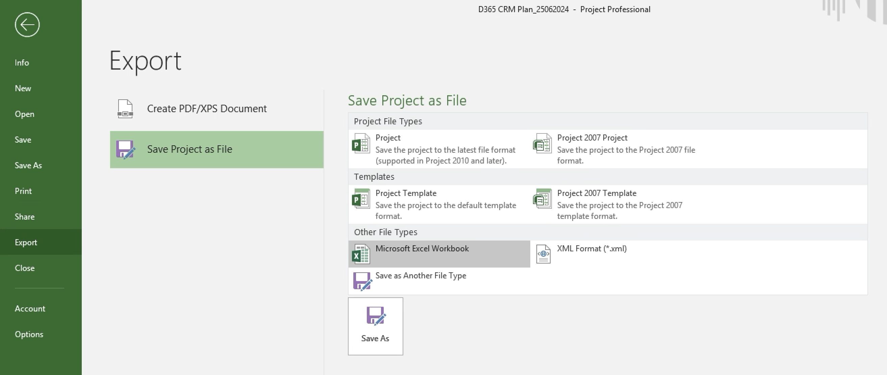Viewport: 887px width, 375px height.
Task: Click the back arrow circle icon
Action: point(27,25)
